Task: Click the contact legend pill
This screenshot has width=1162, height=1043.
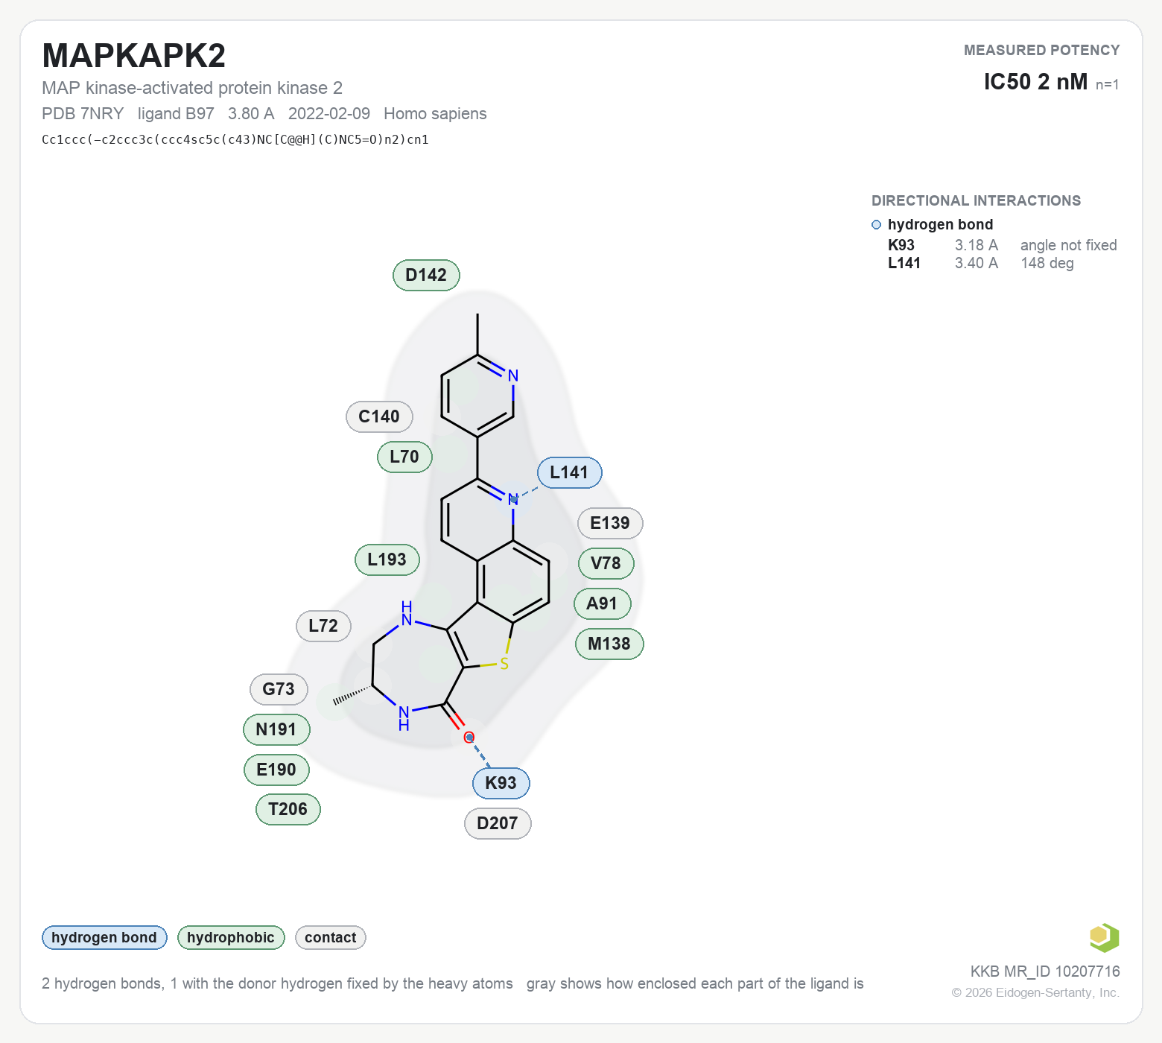Action: [331, 937]
